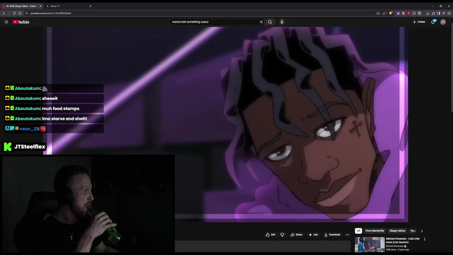
Task: Like the video with 56K thumbs up
Action: tap(271, 234)
